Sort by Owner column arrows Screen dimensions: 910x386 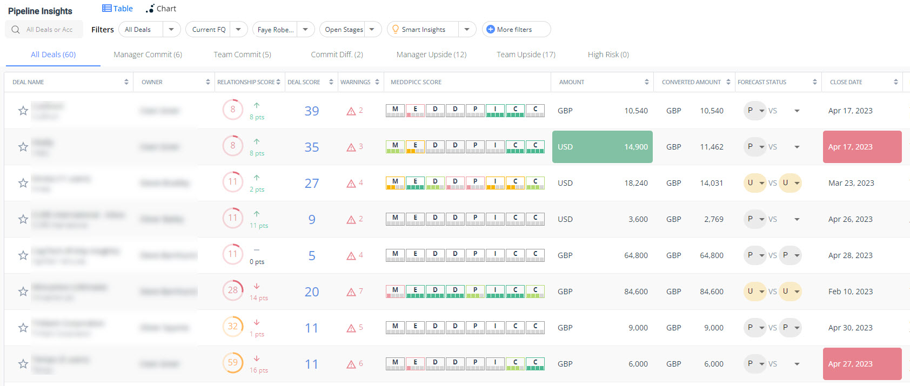tap(208, 82)
